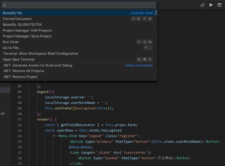The image size is (225, 166).
Task: Click the Menu.Item key="logout" tag
Action: 98,136
